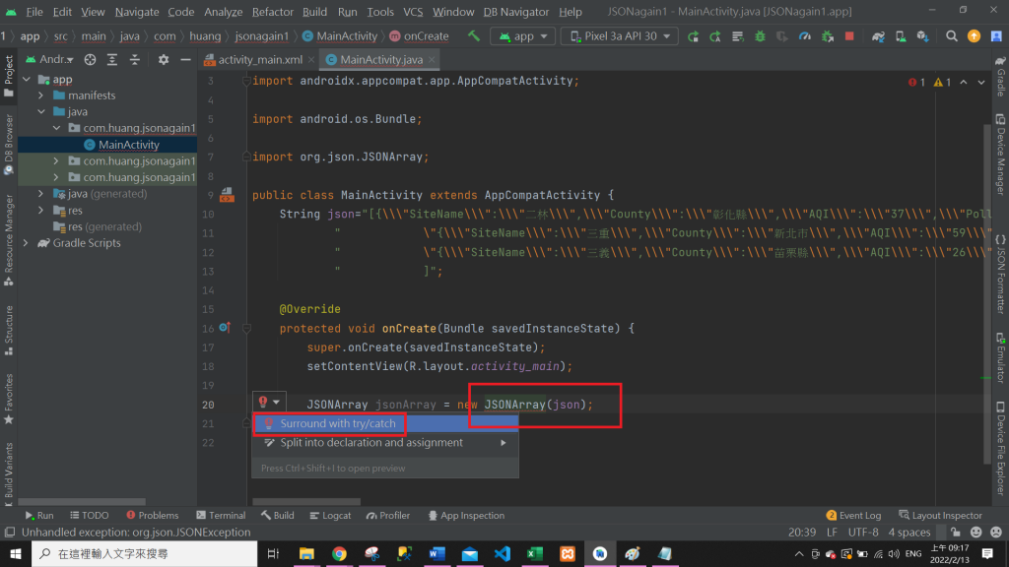Viewport: 1009px width, 567px height.
Task: Click the Make Project hammer icon
Action: coord(474,36)
